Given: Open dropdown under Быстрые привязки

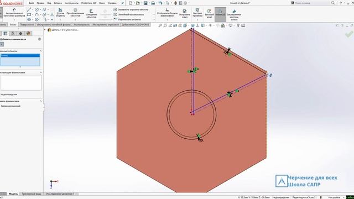Looking at the screenshot, I should click(197, 20).
